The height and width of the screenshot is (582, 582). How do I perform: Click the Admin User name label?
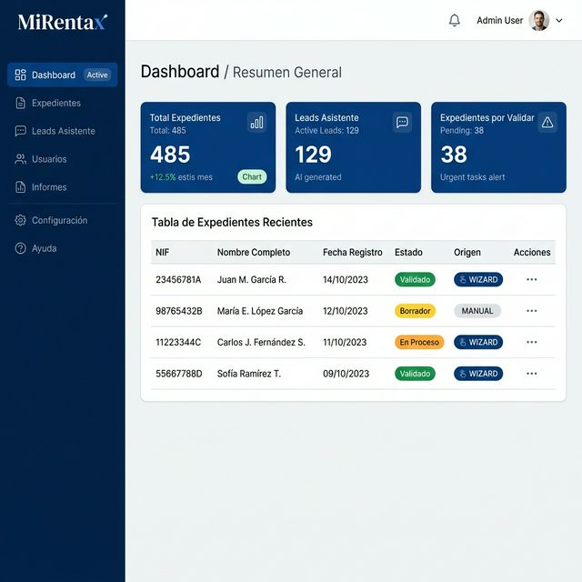point(499,20)
